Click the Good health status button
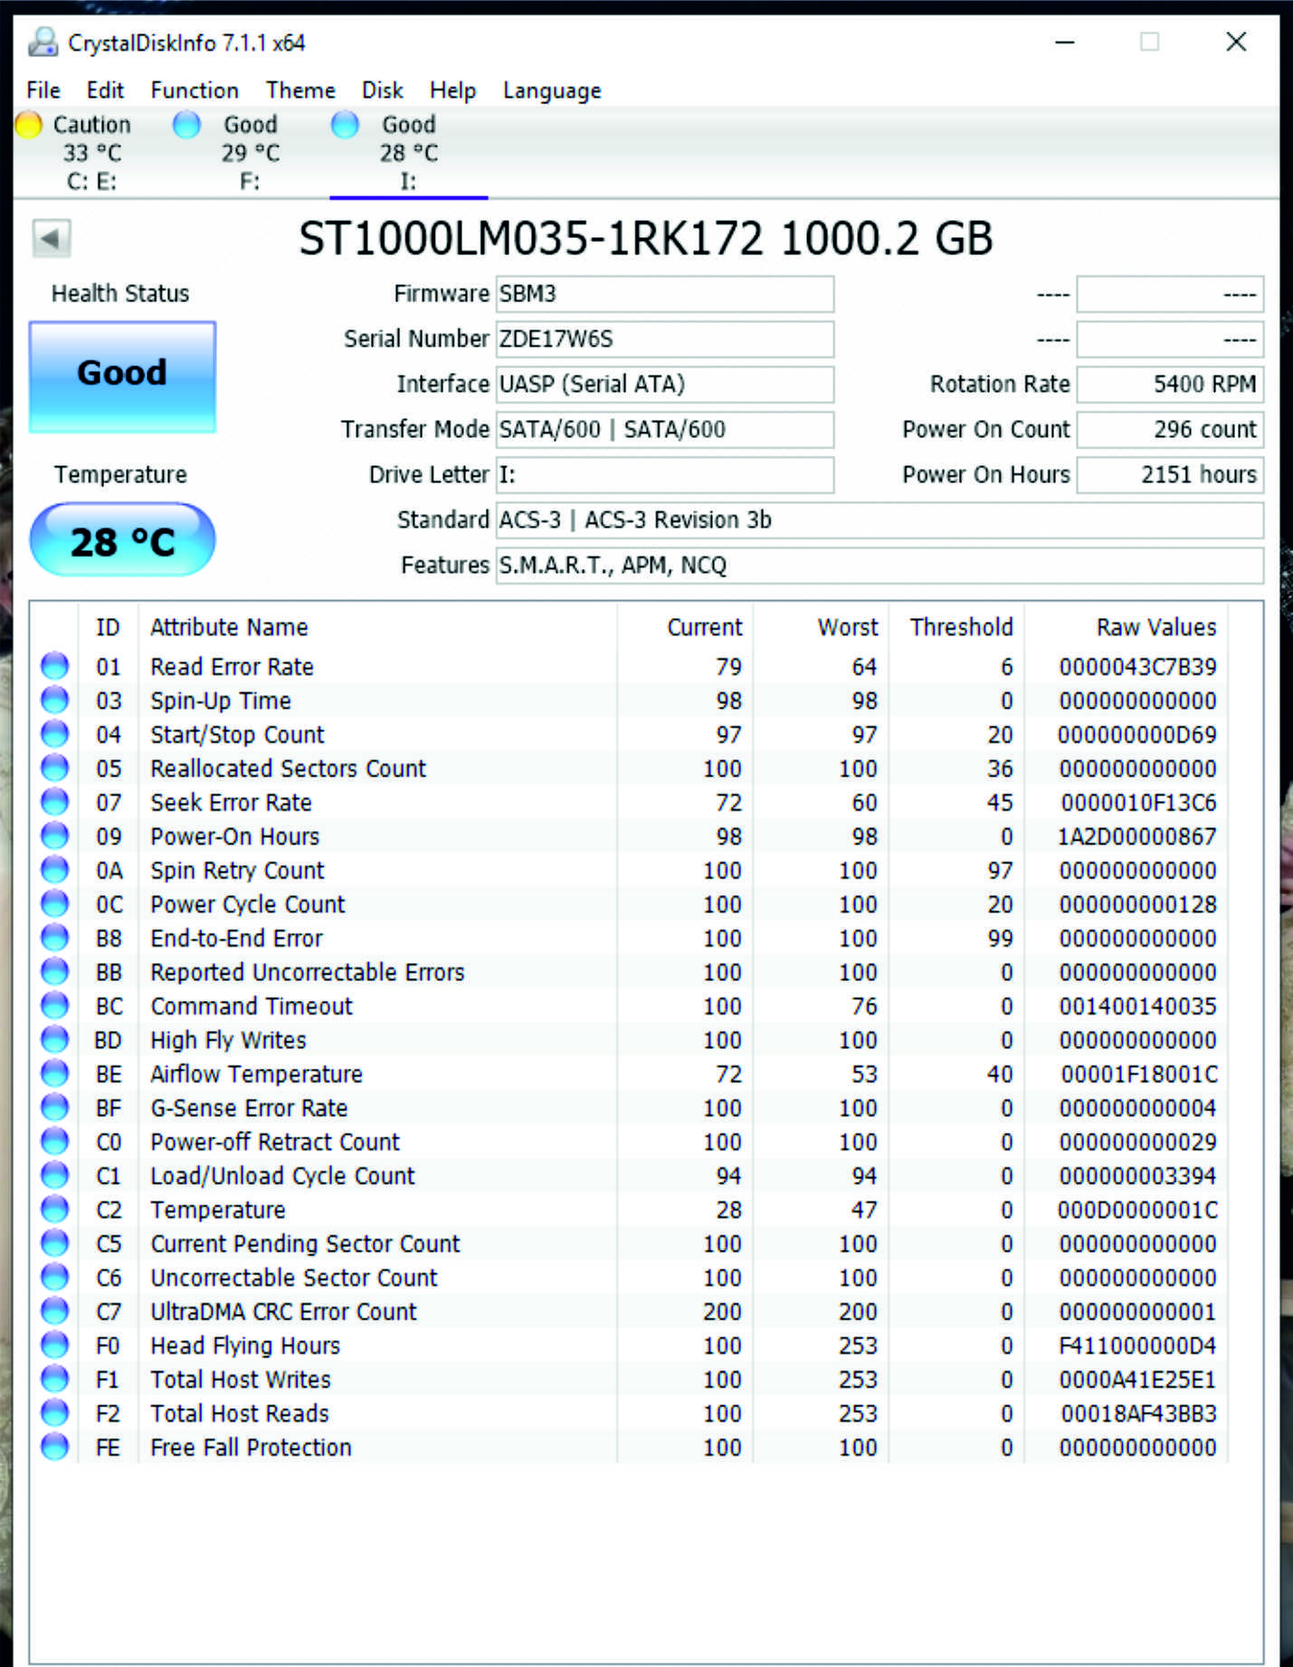The width and height of the screenshot is (1293, 1667). click(x=122, y=376)
